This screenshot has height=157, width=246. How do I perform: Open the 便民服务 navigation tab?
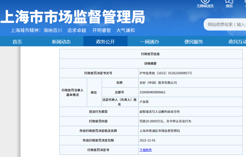(194, 42)
